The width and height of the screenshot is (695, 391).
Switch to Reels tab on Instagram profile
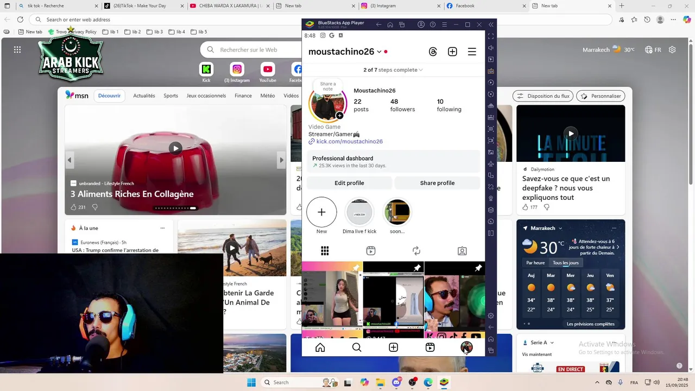[371, 251]
